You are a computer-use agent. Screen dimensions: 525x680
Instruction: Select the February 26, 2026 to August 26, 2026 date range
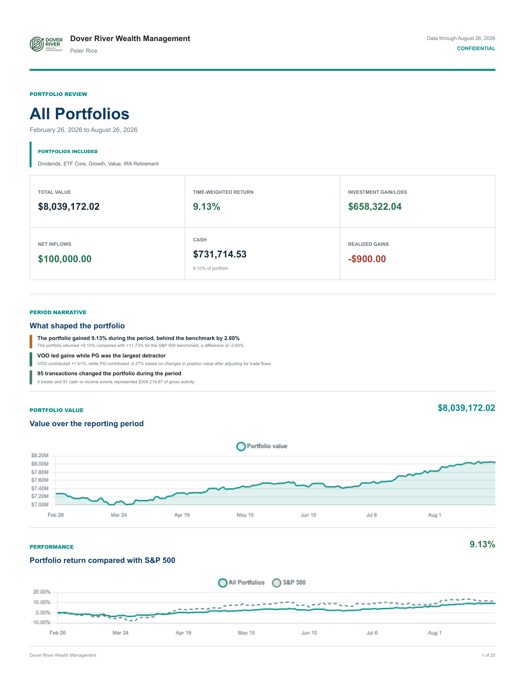[84, 130]
